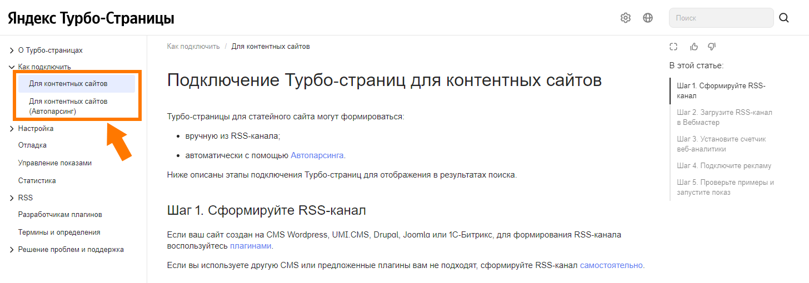
Task: Click bullet вручную из RSS-канала
Action: tap(233, 136)
